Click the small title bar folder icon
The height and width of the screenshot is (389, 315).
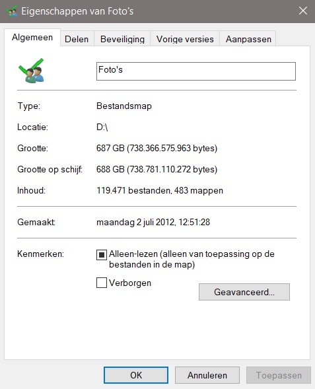[11, 11]
